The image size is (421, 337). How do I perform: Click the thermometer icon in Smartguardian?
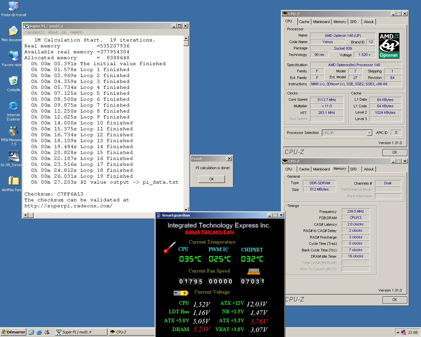click(x=169, y=248)
